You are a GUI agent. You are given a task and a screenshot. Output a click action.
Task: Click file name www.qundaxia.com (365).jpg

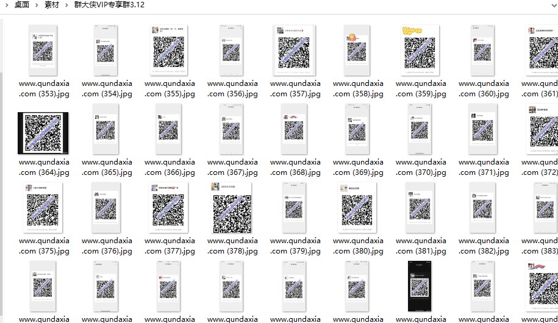[107, 167]
